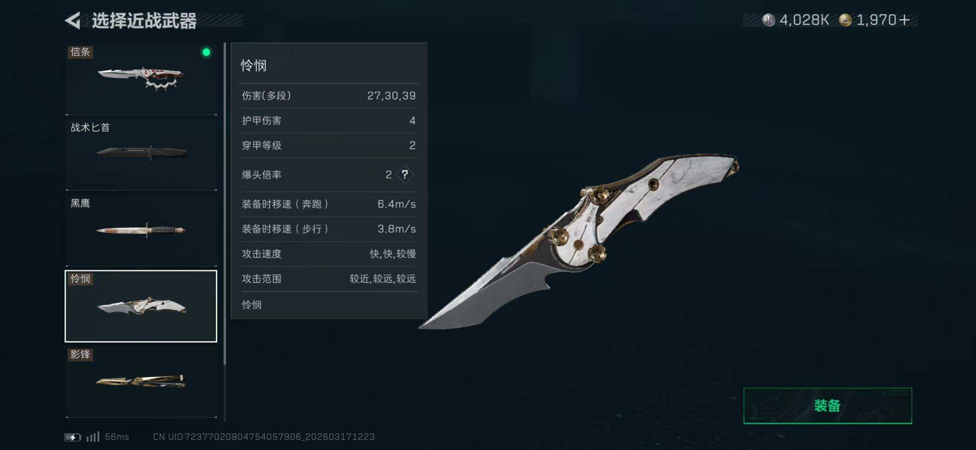Select the 战术匕首 weapon card
Viewport: 976px width, 450px height.
tap(141, 155)
